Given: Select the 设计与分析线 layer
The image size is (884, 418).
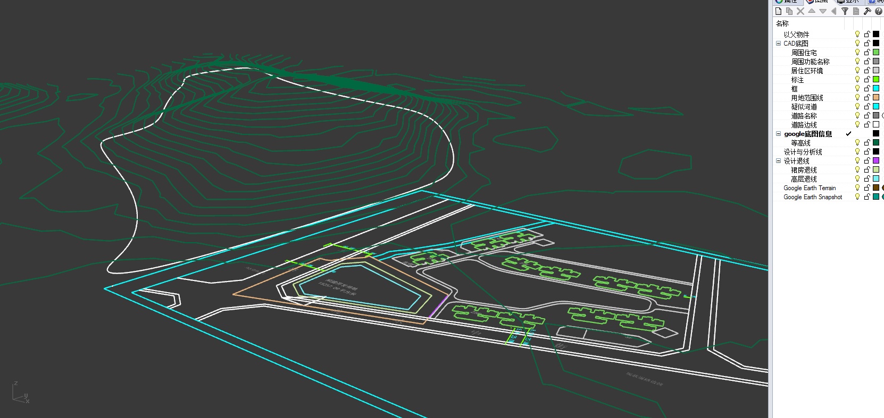Looking at the screenshot, I should tap(803, 152).
